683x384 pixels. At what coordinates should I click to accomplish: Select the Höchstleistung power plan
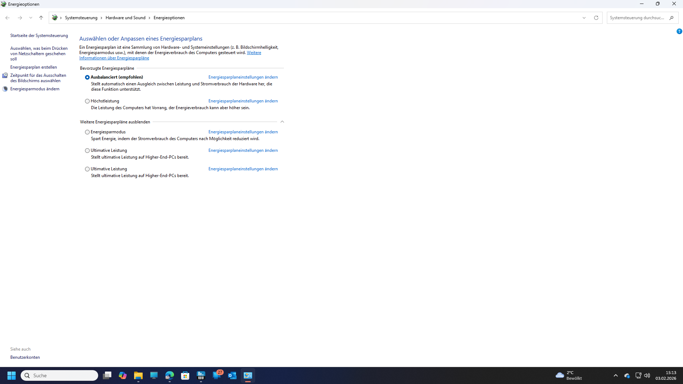[87, 101]
